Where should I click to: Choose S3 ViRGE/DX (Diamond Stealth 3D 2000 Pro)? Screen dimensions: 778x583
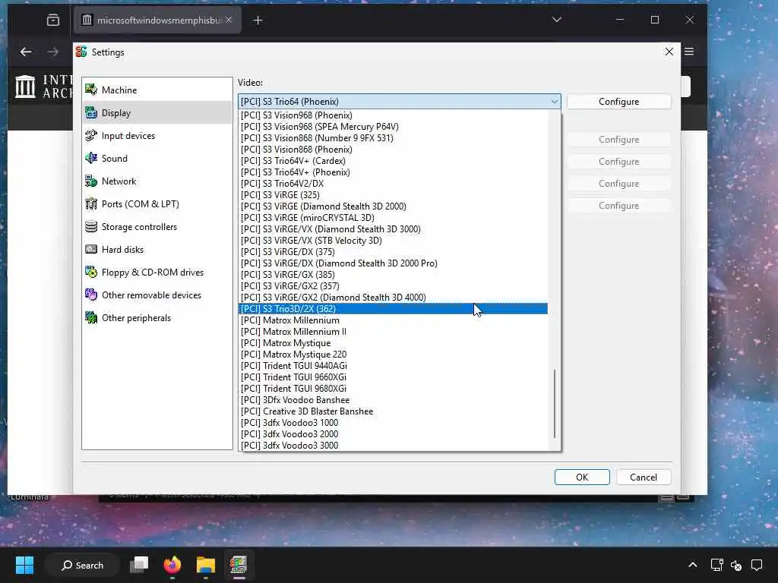[x=393, y=263]
